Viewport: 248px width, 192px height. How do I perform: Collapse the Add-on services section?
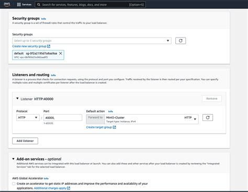point(14,159)
